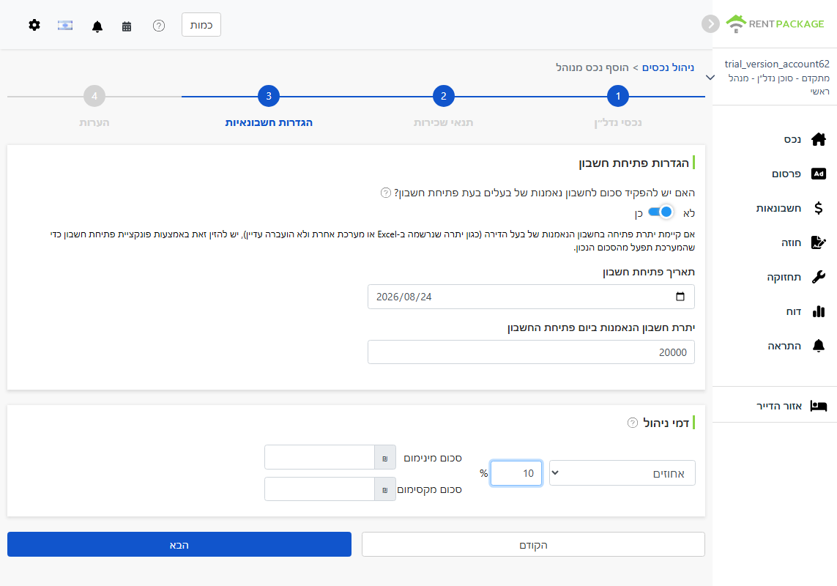Open calendar icon in top bar
Viewport: 837px width, 586px height.
pyautogui.click(x=127, y=26)
